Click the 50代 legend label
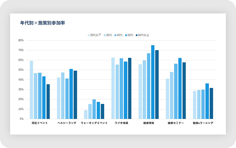Screen dimensions: 236x148 tap(130, 35)
